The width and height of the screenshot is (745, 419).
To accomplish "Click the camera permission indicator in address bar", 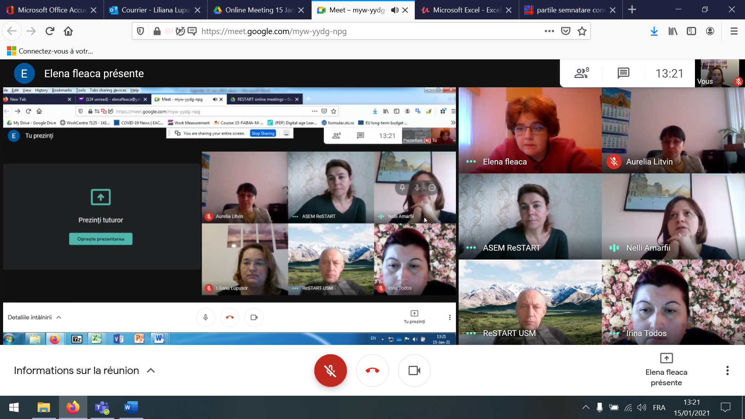I will coord(168,31).
